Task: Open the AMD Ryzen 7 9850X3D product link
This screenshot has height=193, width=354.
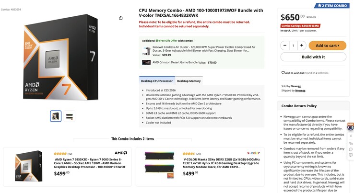Action: click(x=90, y=163)
